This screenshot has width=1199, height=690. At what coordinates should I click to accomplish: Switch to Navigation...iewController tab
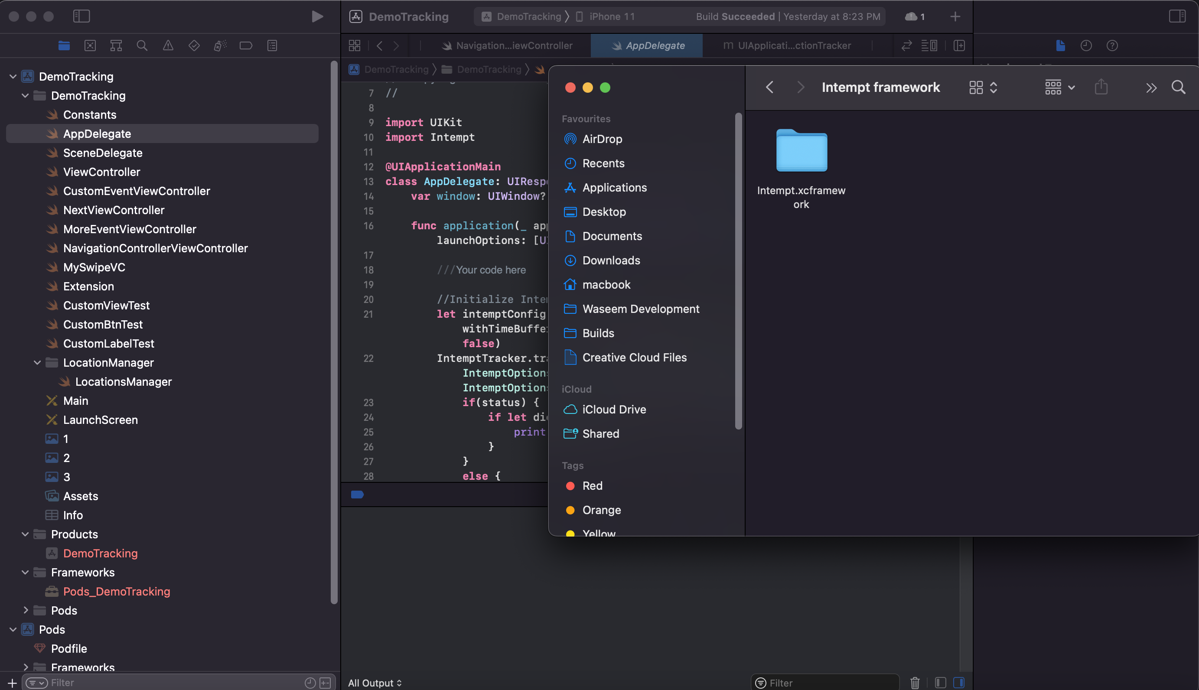(507, 46)
